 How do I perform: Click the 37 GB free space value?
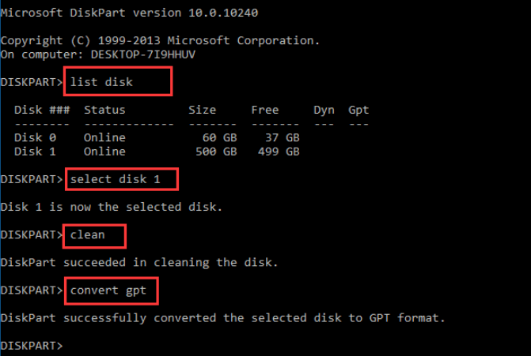point(282,137)
